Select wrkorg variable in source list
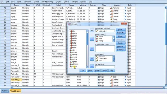 tap(75, 57)
